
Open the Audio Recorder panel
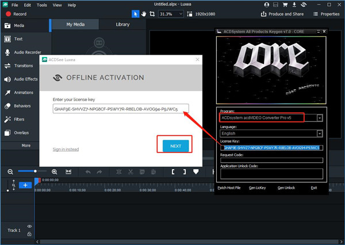[25, 52]
